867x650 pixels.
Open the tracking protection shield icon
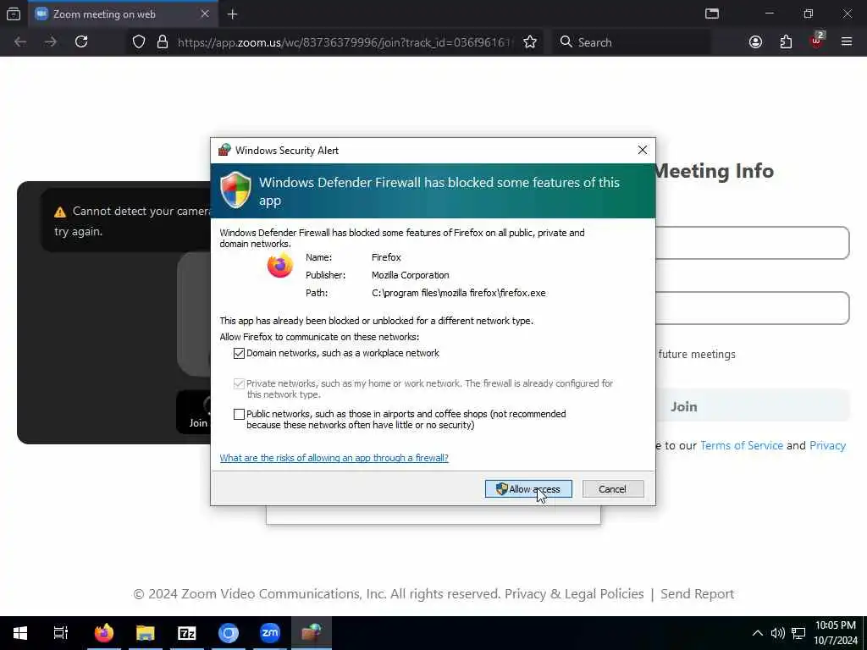click(x=139, y=42)
